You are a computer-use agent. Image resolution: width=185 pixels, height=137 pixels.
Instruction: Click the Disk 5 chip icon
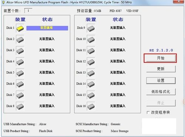tap(20, 73)
